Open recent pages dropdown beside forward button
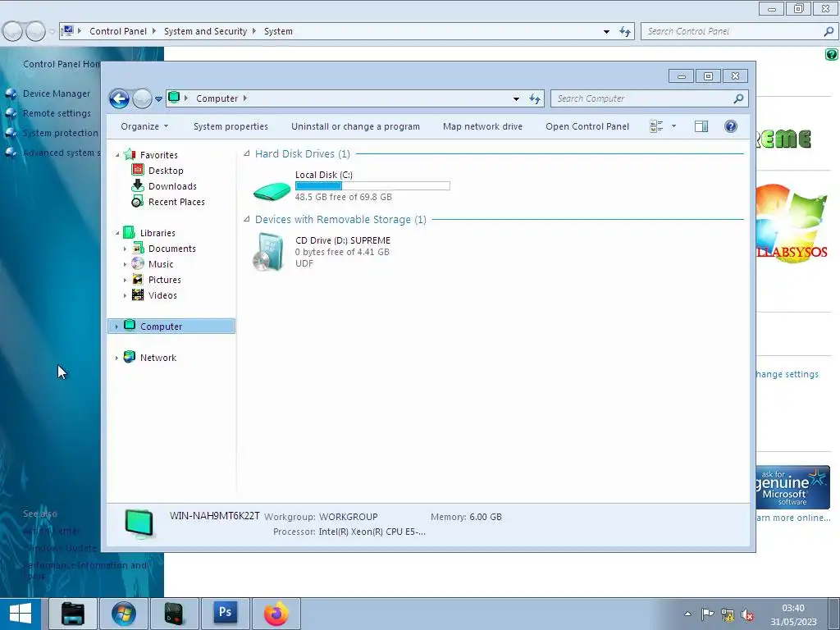 (158, 99)
